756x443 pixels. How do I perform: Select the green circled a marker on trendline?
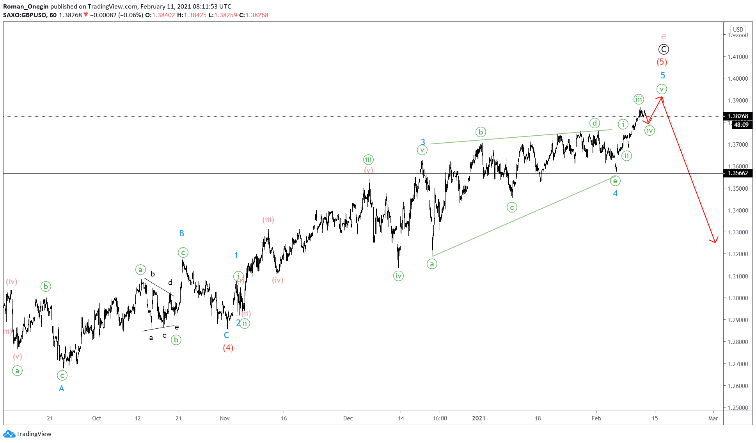[x=432, y=264]
